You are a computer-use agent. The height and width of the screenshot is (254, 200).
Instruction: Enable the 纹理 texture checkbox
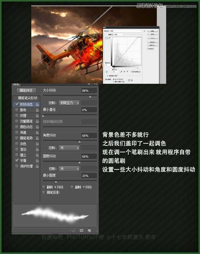[17, 115]
